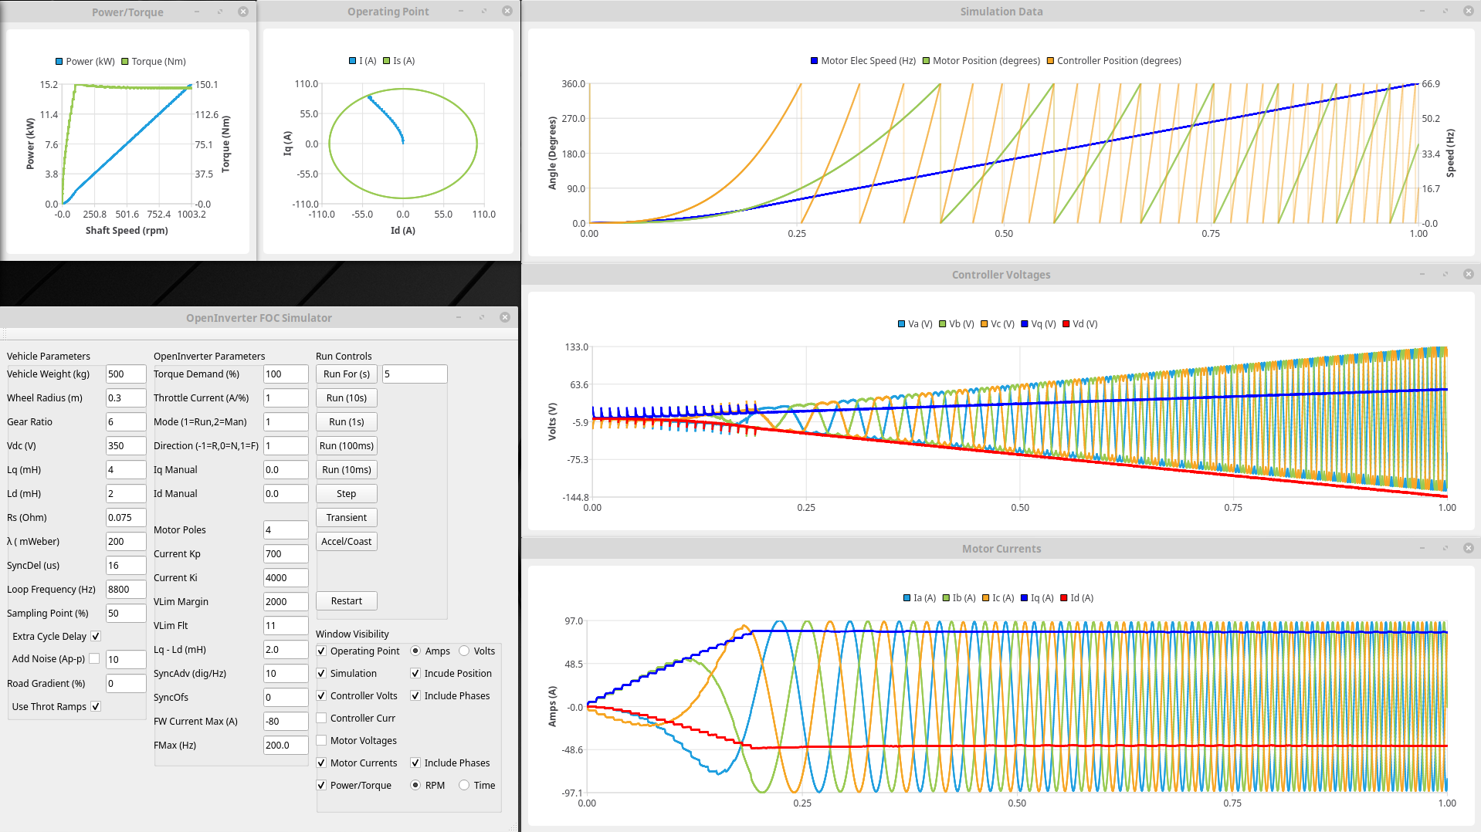The width and height of the screenshot is (1481, 832).
Task: Check the Controller Curr visibility box
Action: click(x=321, y=718)
